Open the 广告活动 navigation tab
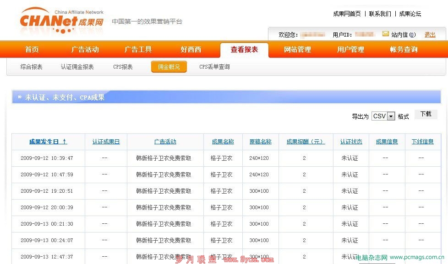Viewport: 448px width, 264px height. tap(85, 50)
